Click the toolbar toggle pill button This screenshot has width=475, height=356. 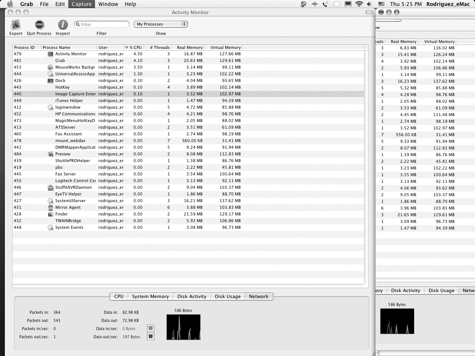pos(369,12)
